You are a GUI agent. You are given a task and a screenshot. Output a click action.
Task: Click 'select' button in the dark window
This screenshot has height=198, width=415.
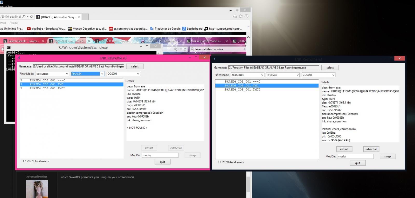[x=330, y=67]
